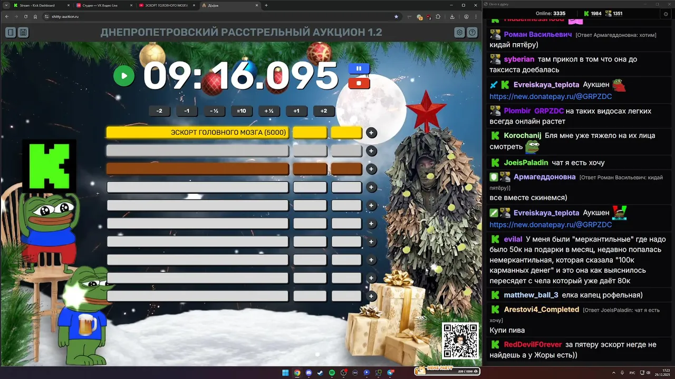Subtract two minutes with -2 button
The height and width of the screenshot is (379, 675).
pos(159,111)
